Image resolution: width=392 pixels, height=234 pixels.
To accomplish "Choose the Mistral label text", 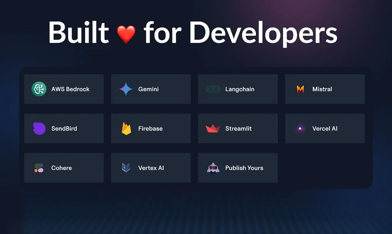I will point(322,89).
